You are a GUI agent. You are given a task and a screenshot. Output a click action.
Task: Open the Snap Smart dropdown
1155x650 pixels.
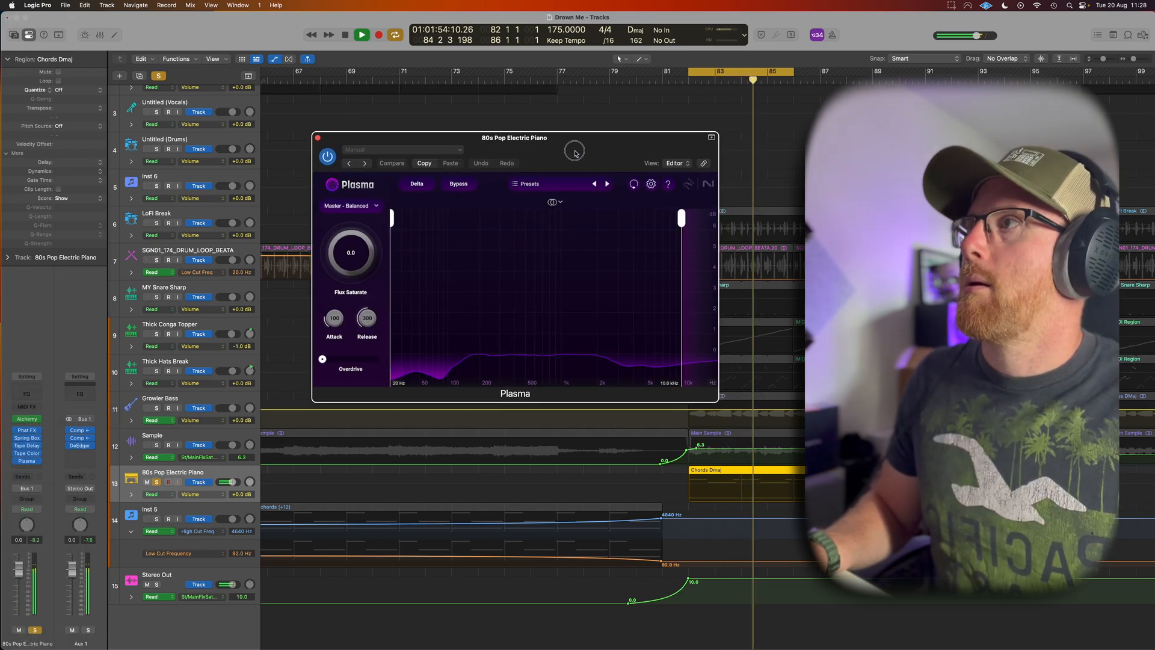[925, 58]
